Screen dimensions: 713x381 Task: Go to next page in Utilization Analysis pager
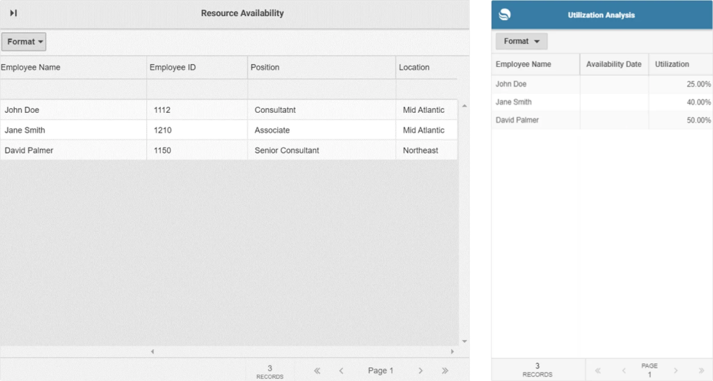(x=675, y=370)
